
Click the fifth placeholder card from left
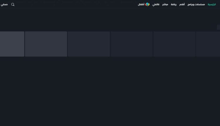(x=174, y=44)
